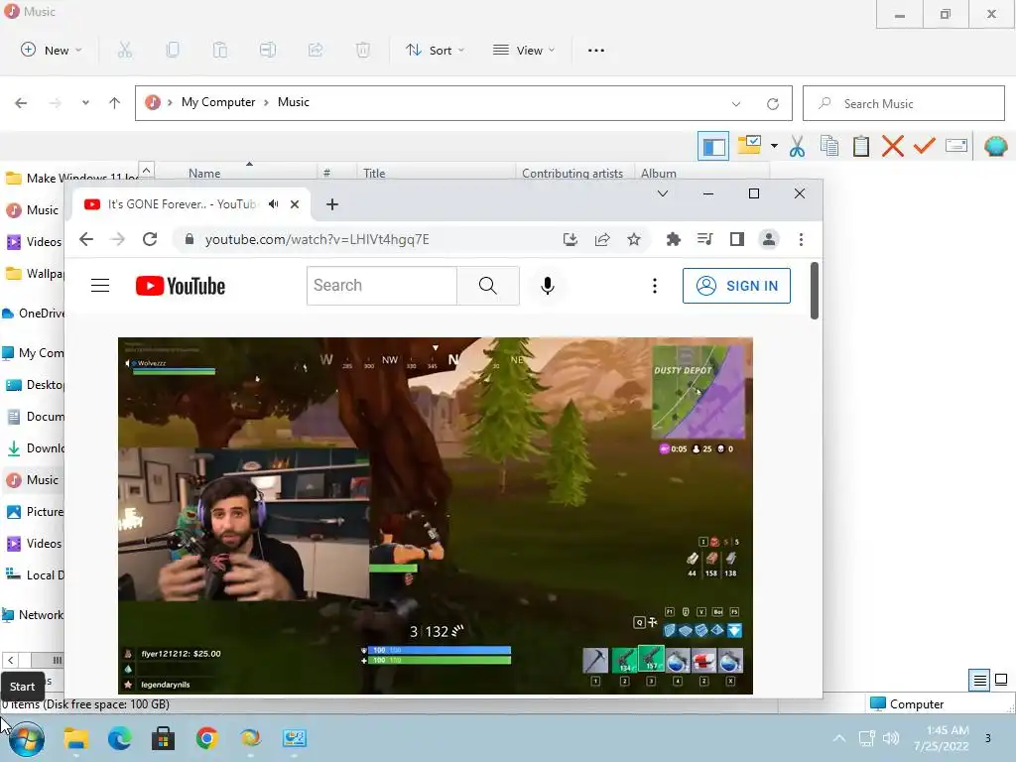Open Chrome media controls icon
This screenshot has width=1016, height=762.
pos(705,239)
